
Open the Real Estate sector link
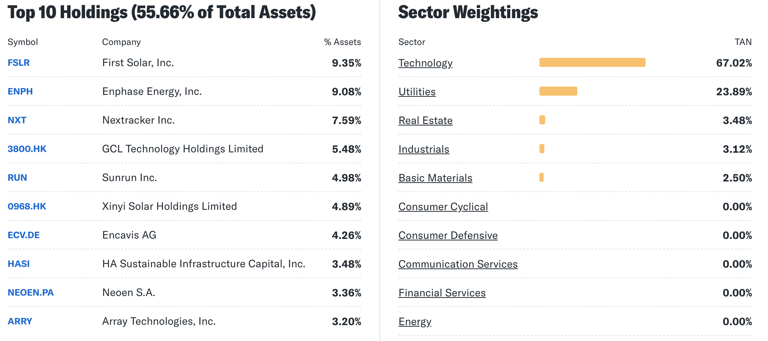pyautogui.click(x=425, y=121)
